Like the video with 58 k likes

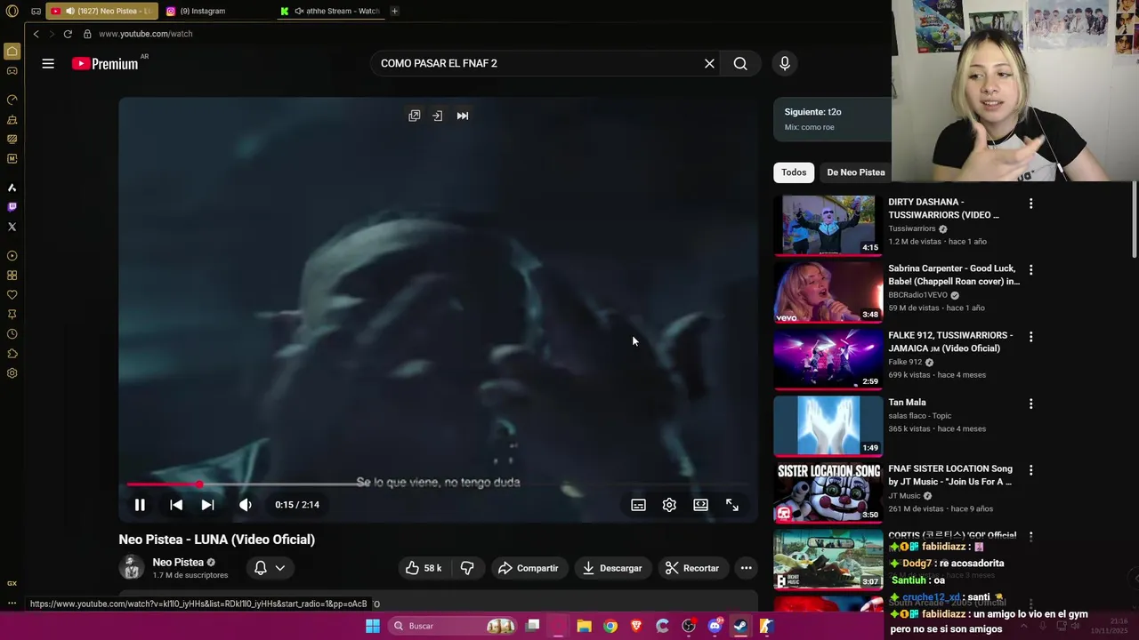pyautogui.click(x=424, y=568)
